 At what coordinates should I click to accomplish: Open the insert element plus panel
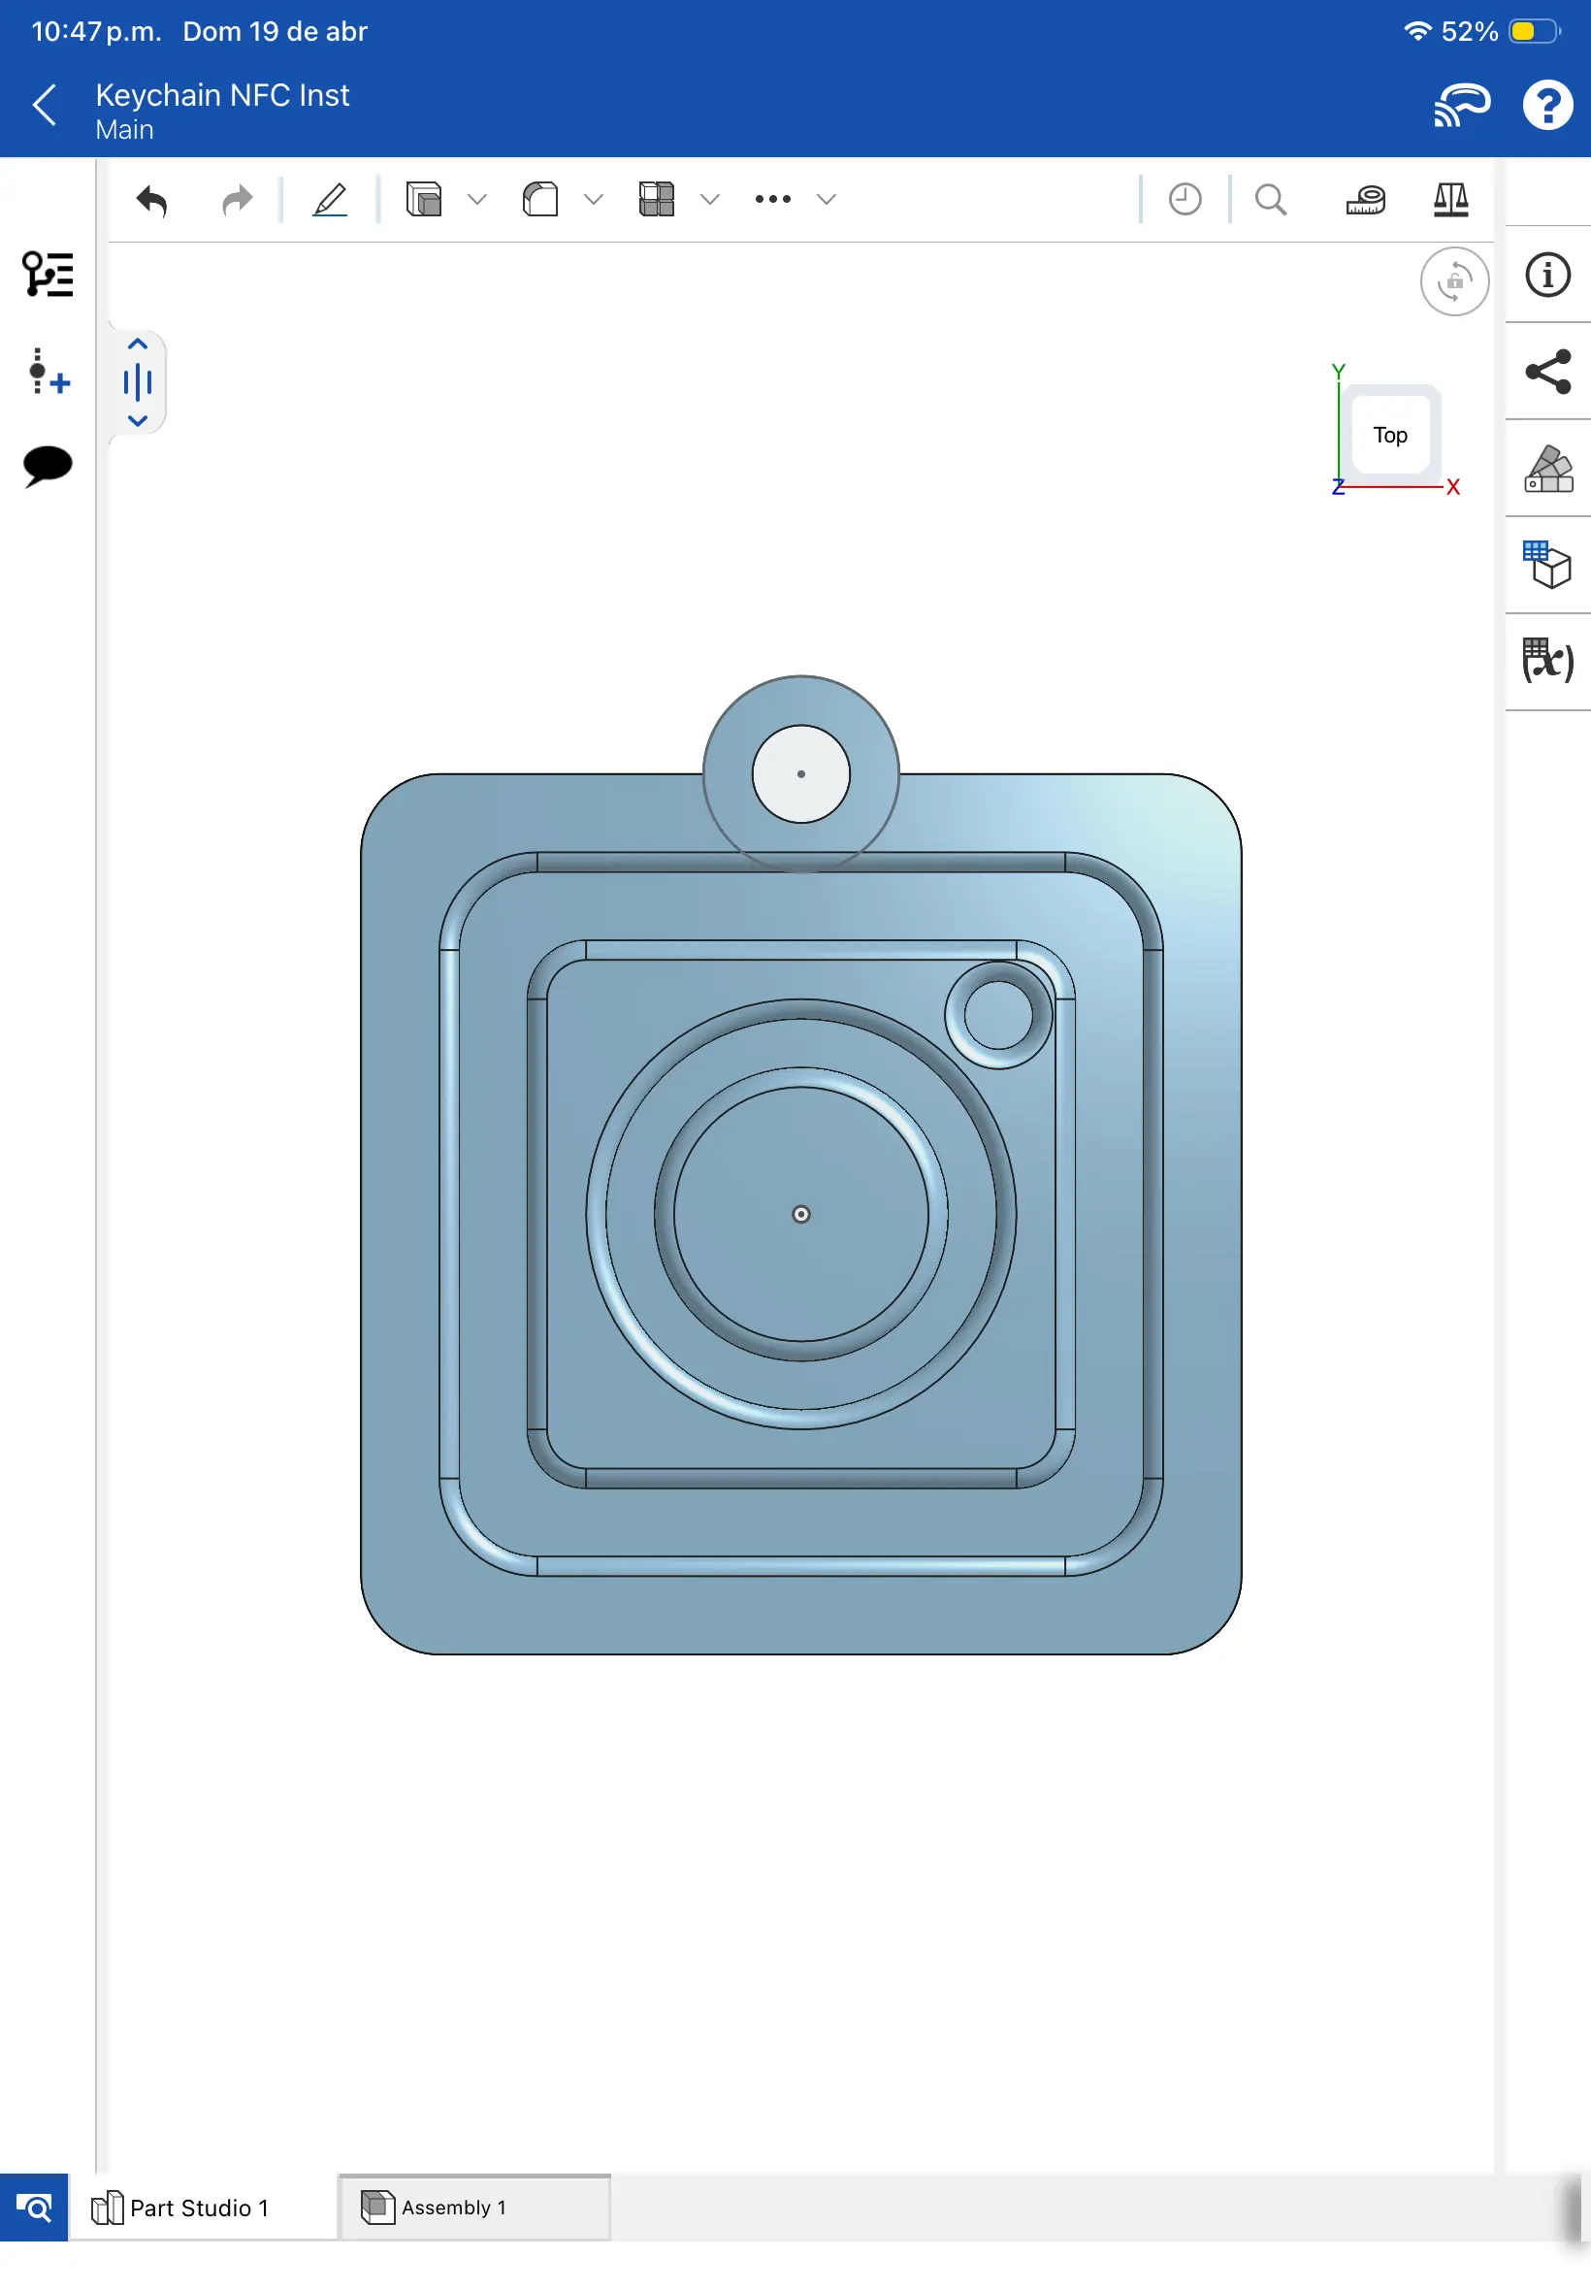[48, 371]
